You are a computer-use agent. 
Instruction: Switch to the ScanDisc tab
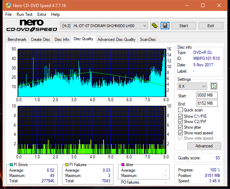click(148, 39)
